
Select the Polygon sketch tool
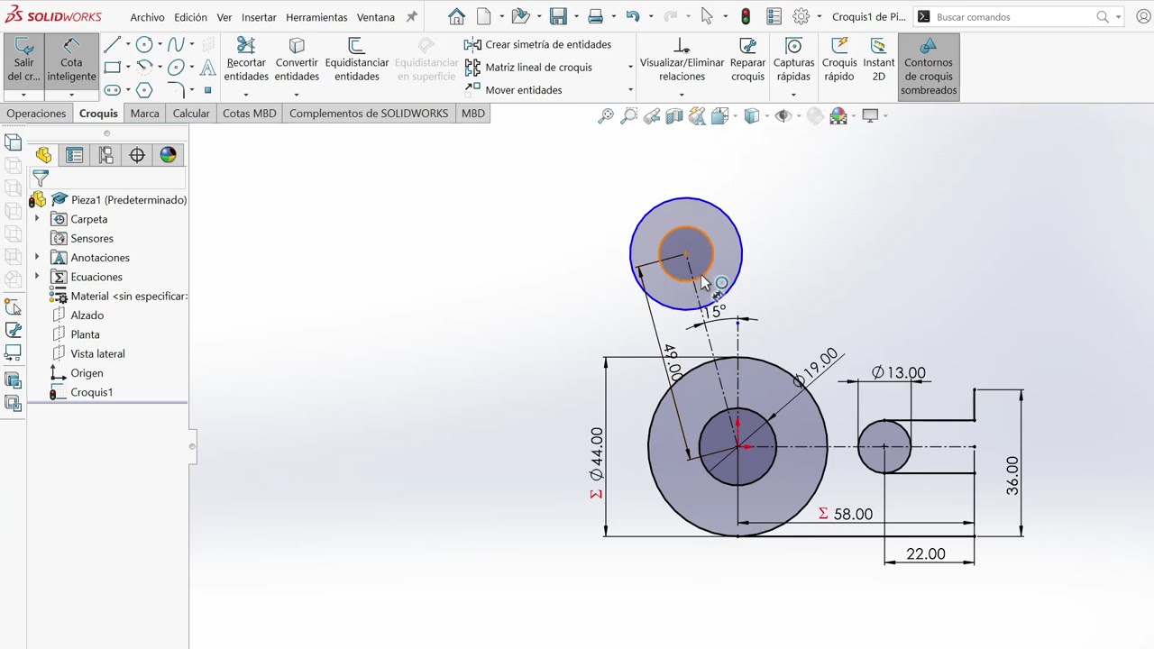(144, 89)
